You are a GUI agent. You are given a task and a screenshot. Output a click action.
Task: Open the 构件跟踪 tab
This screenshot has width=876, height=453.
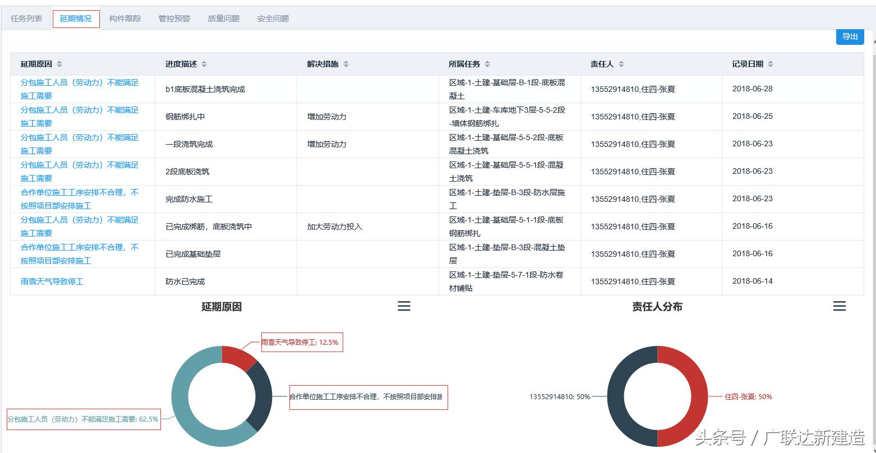[125, 19]
